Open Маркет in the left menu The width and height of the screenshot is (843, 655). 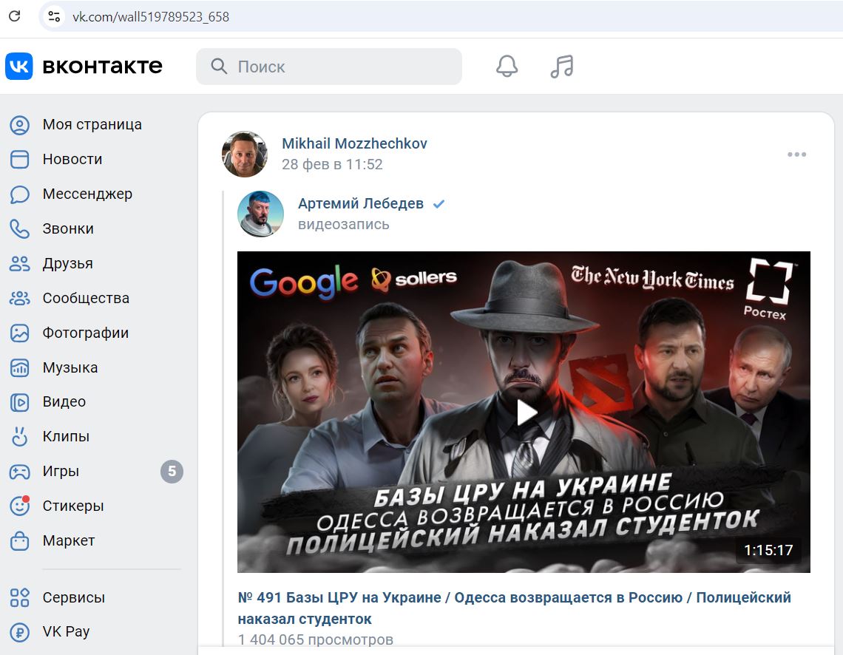[69, 540]
